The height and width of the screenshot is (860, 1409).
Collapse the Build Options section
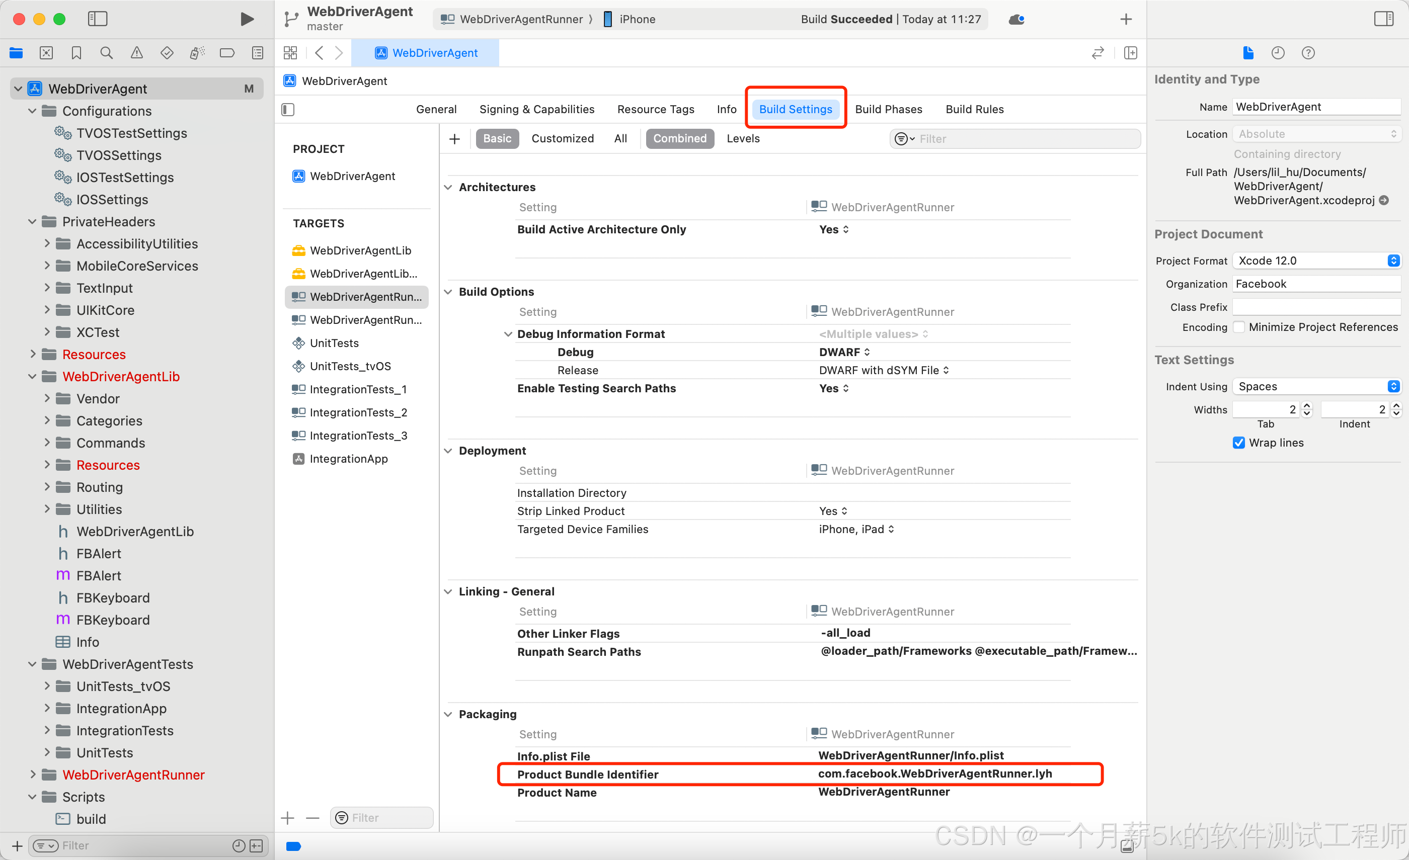tap(448, 291)
